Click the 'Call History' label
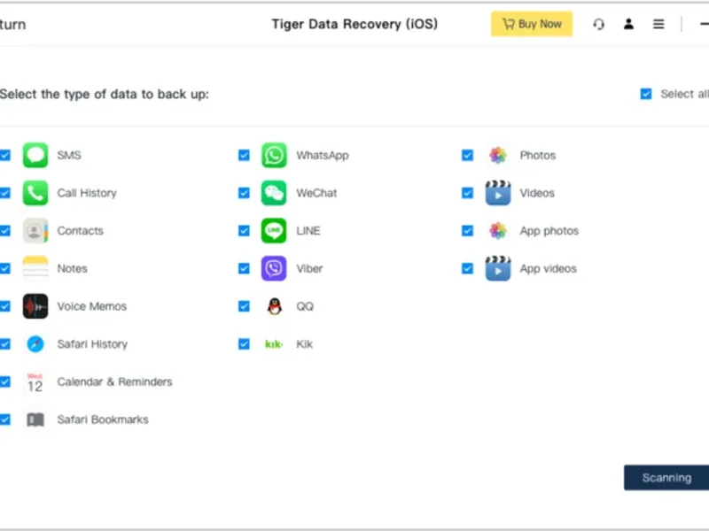This screenshot has height=531, width=709. [x=87, y=193]
